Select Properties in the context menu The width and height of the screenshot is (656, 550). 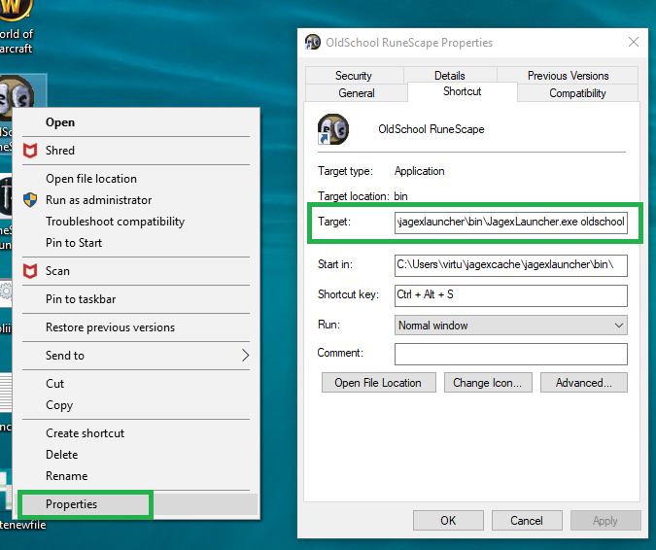pos(72,504)
